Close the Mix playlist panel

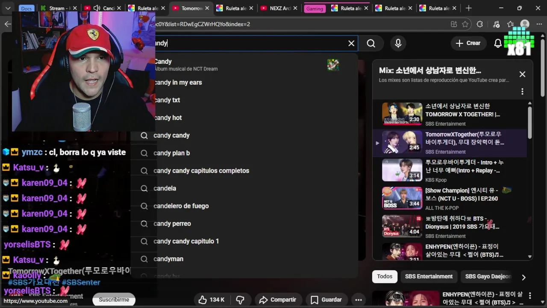pyautogui.click(x=522, y=74)
